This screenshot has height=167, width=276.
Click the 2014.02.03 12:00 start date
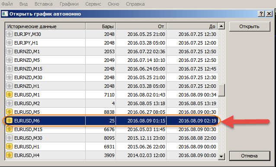[x=146, y=155]
